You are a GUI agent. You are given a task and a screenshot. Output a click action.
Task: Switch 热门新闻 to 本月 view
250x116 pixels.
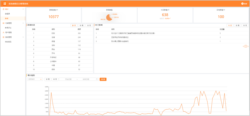tap(245, 25)
